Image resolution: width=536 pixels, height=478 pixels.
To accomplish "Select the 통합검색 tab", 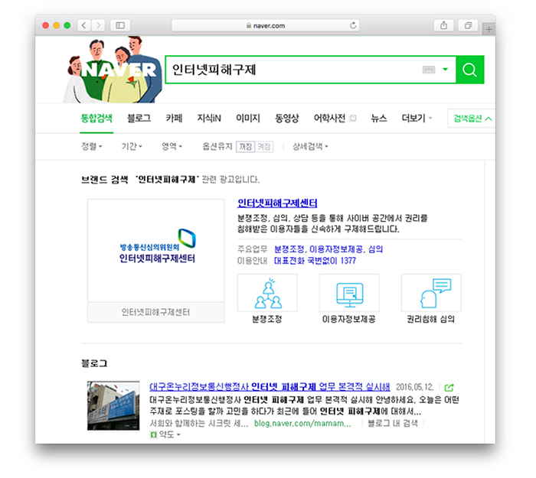I will [x=96, y=119].
